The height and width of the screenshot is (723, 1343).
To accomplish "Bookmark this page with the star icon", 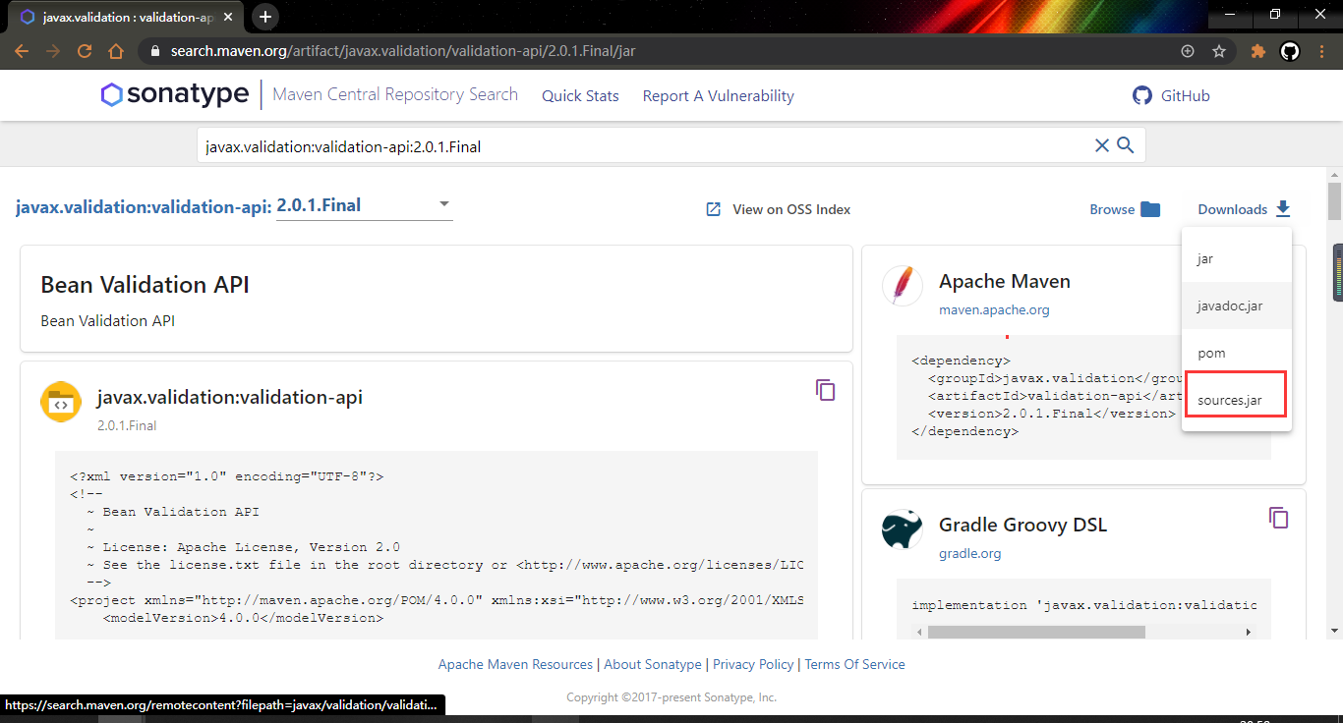I will point(1219,51).
